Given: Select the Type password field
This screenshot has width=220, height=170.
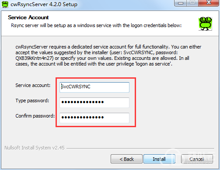Looking at the screenshot, I should pyautogui.click(x=94, y=102).
